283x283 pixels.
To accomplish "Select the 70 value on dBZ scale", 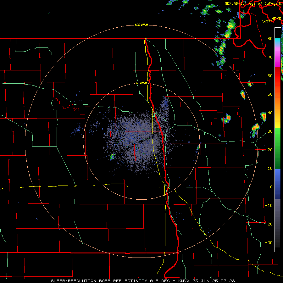I will pos(270,57).
